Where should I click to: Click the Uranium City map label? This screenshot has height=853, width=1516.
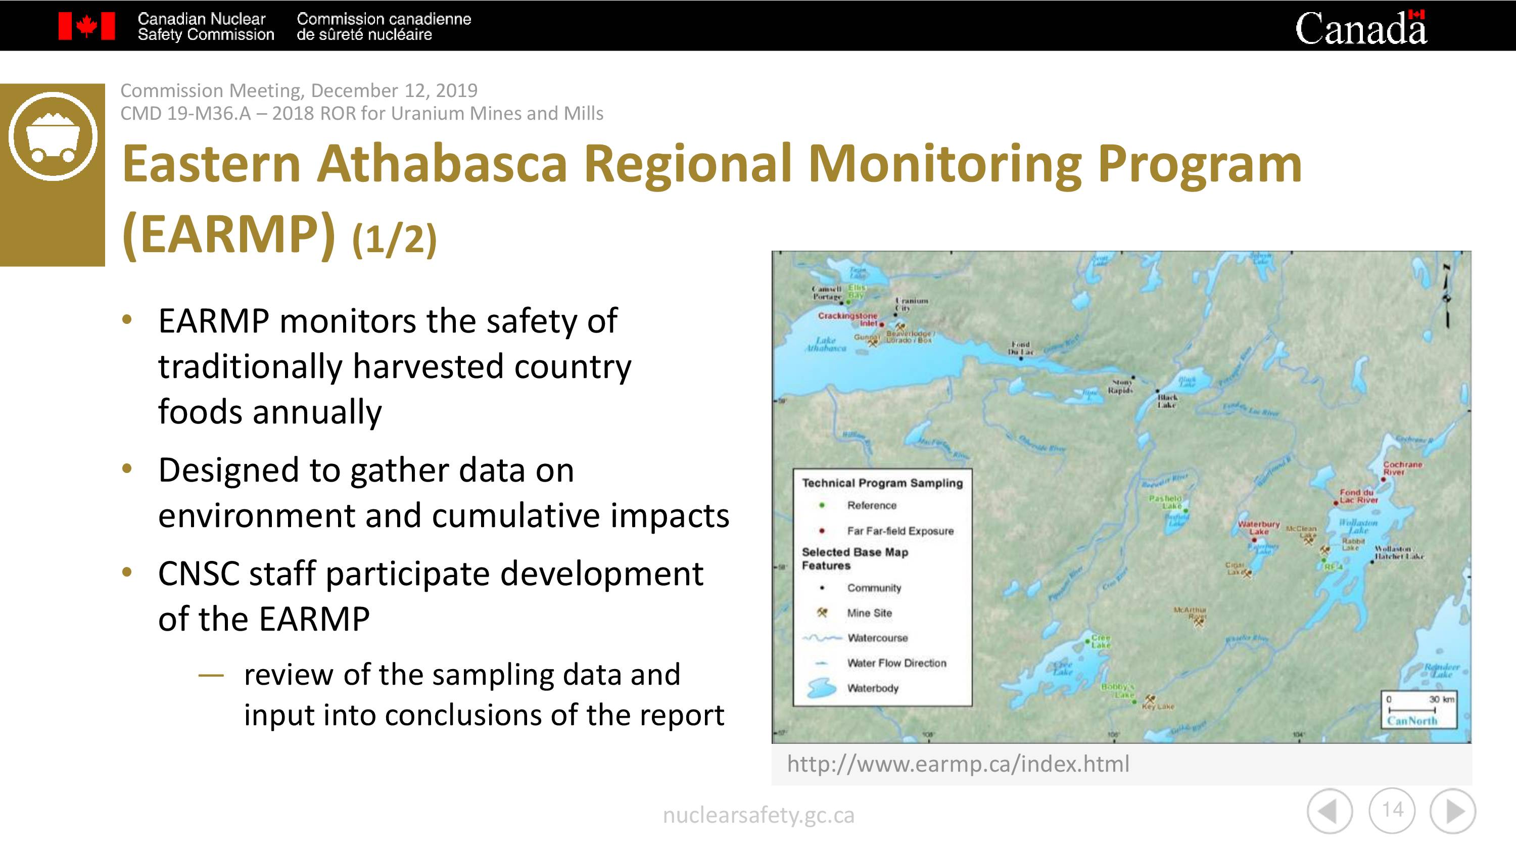coord(911,304)
